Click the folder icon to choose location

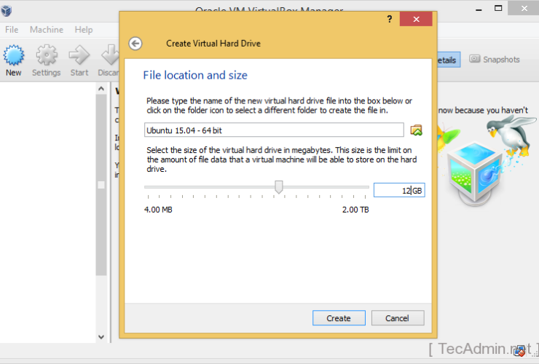pos(417,130)
